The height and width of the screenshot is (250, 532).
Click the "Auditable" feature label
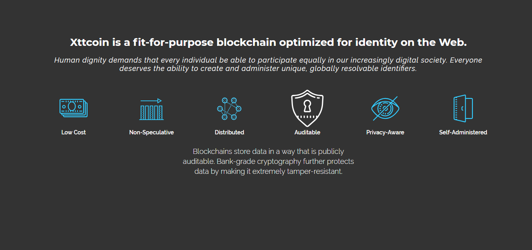[307, 132]
